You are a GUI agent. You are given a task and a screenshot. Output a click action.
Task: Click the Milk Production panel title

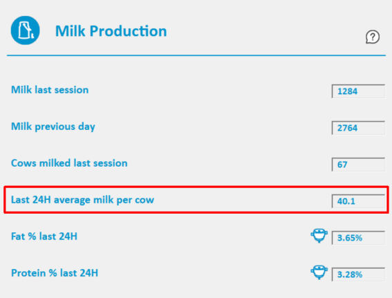[111, 31]
